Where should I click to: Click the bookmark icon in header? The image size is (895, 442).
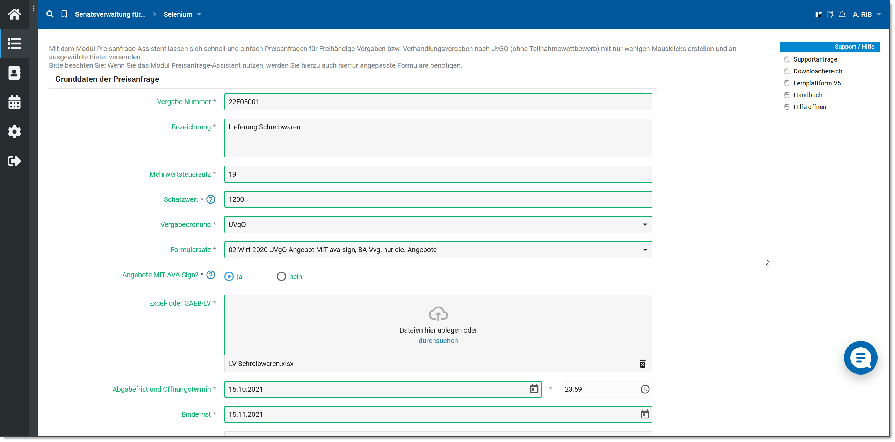coord(64,14)
